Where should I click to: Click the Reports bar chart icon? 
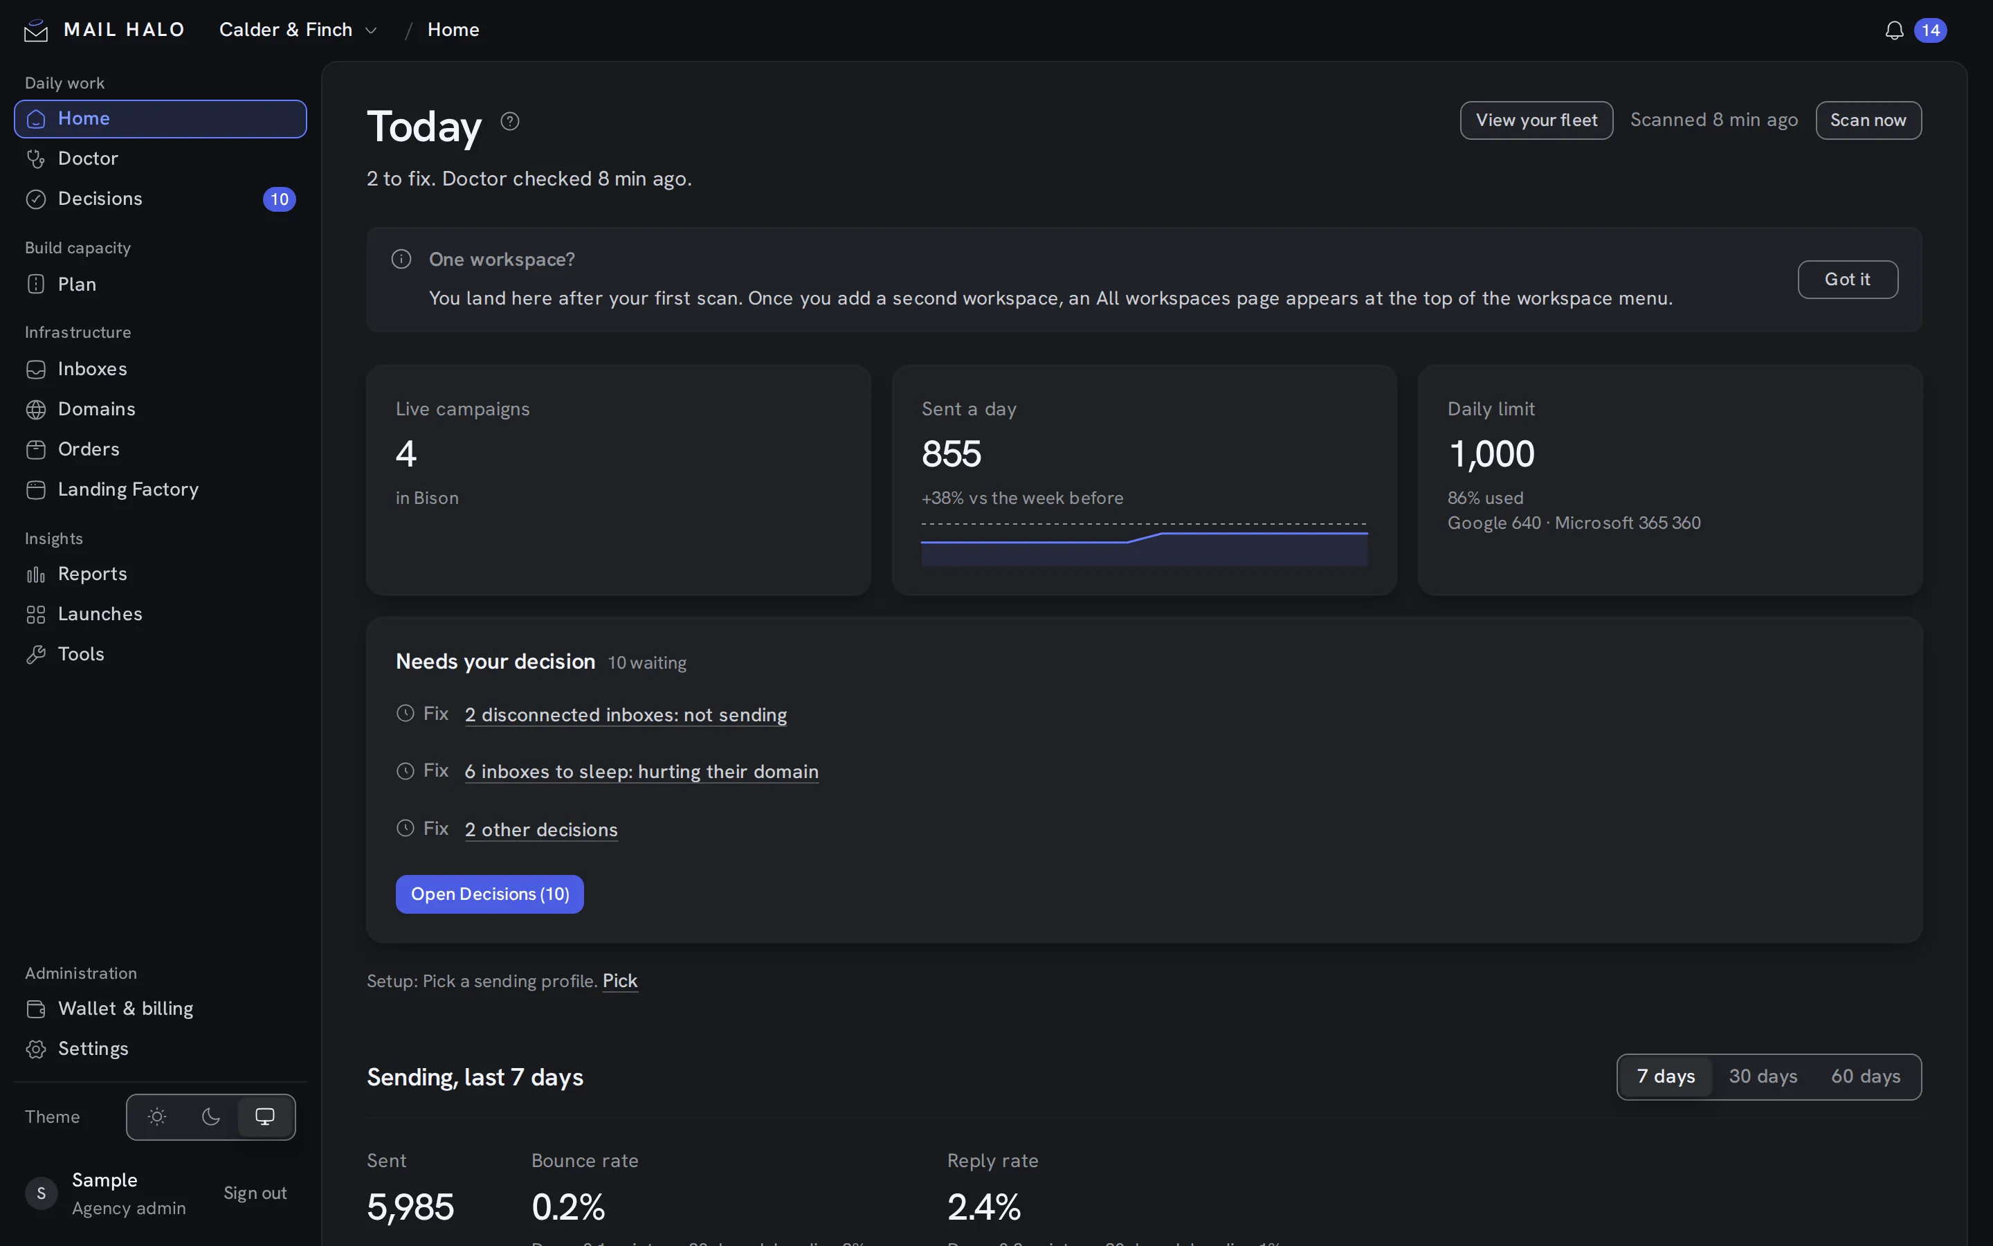click(36, 575)
